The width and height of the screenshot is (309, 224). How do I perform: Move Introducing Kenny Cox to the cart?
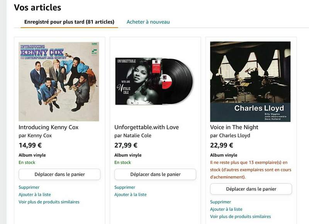(x=59, y=174)
